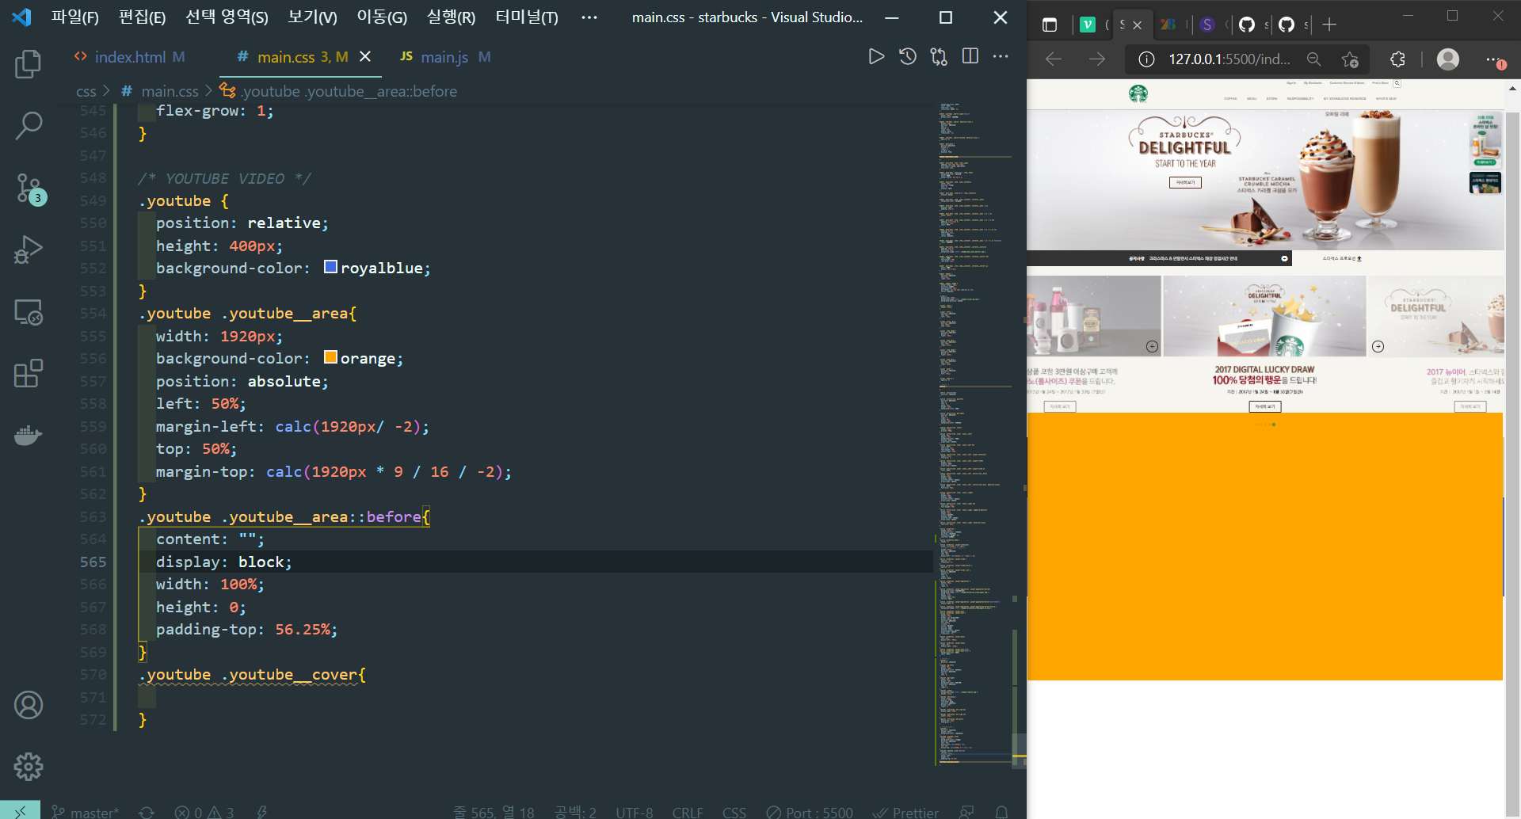Expand the css folder breadcrumb
Screen dimensions: 1521x819
(86, 91)
